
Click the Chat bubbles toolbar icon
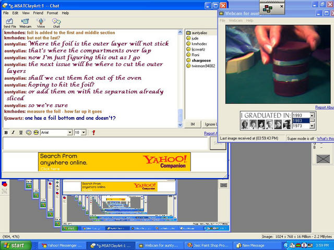(56, 23)
